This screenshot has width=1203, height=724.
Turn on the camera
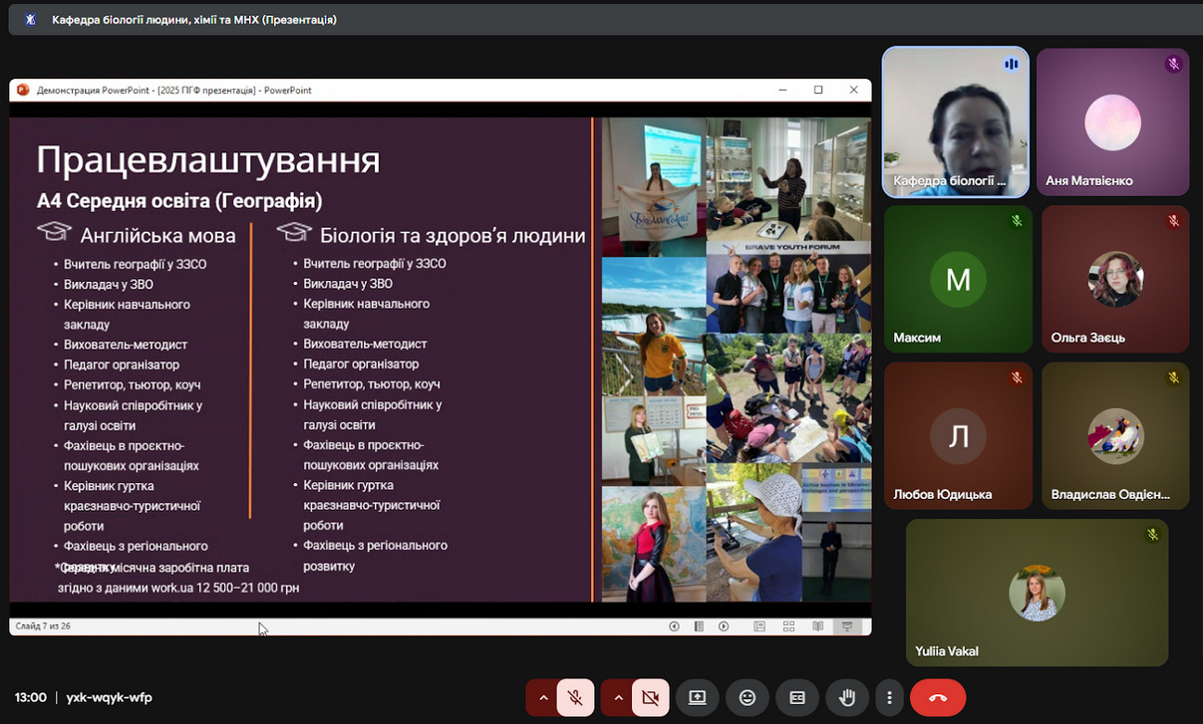pos(651,698)
